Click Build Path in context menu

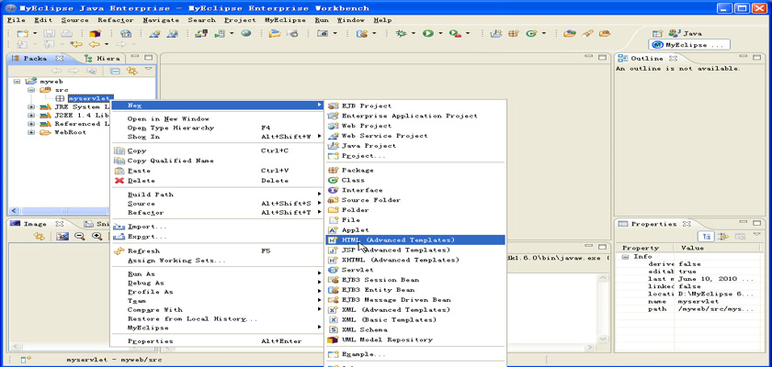pos(217,195)
